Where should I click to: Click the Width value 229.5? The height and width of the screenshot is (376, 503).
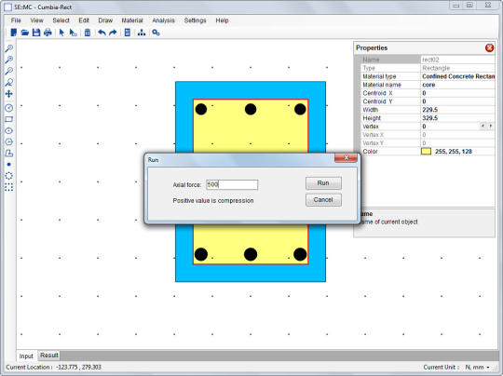457,110
